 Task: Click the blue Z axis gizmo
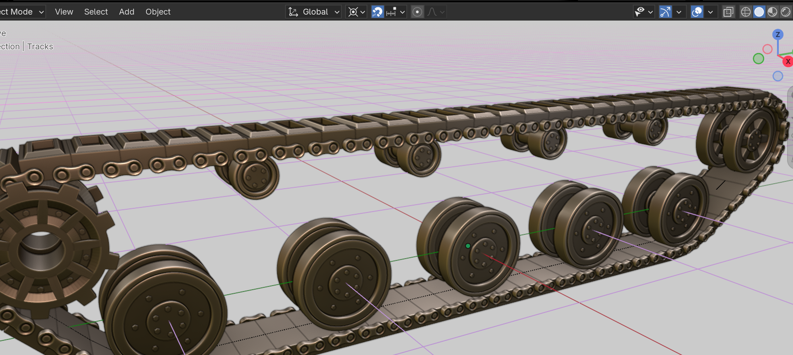[778, 34]
